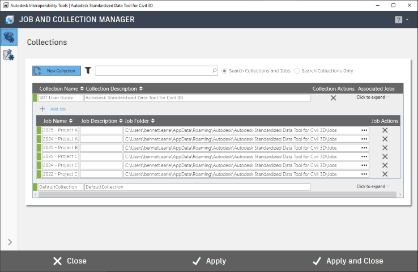Sort by Collection Description arrows
This screenshot has width=418, height=272.
click(141, 88)
